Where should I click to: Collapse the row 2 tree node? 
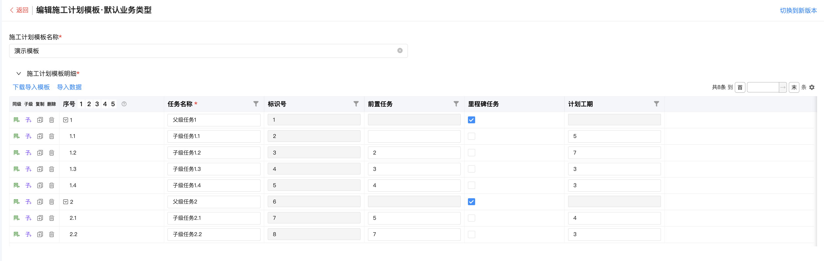66,202
